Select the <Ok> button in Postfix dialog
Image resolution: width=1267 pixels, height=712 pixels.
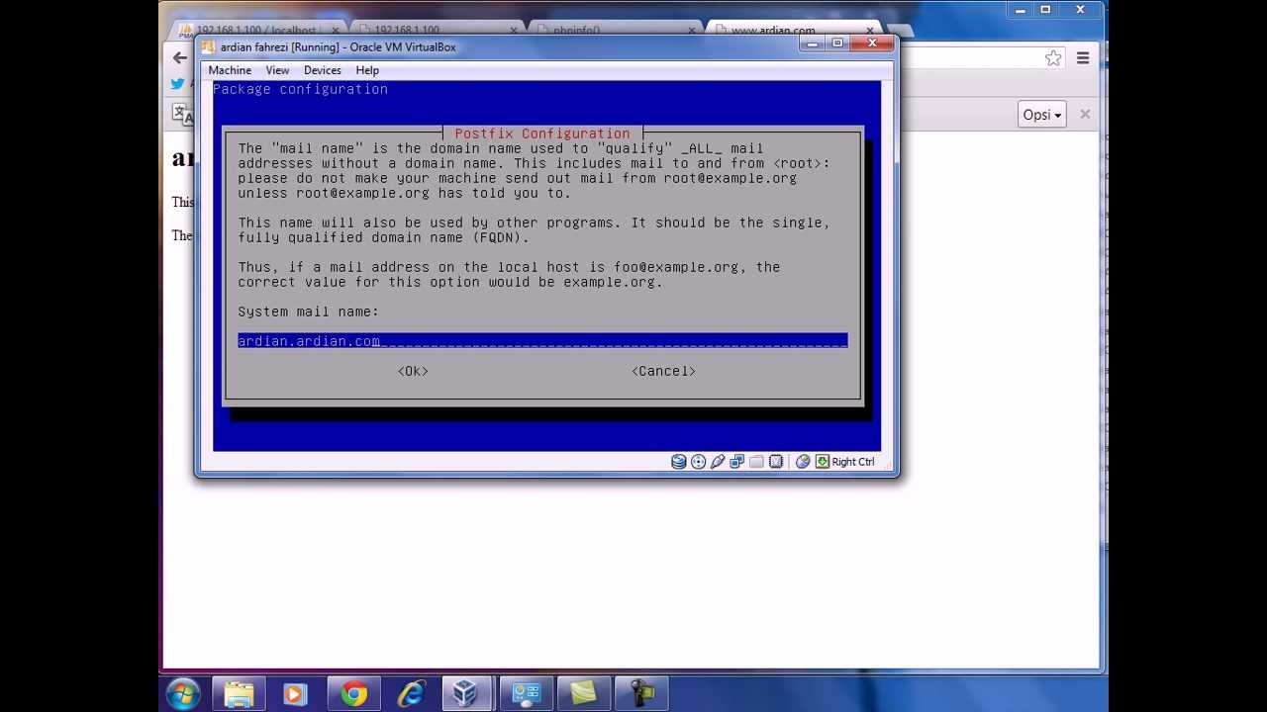coord(413,371)
